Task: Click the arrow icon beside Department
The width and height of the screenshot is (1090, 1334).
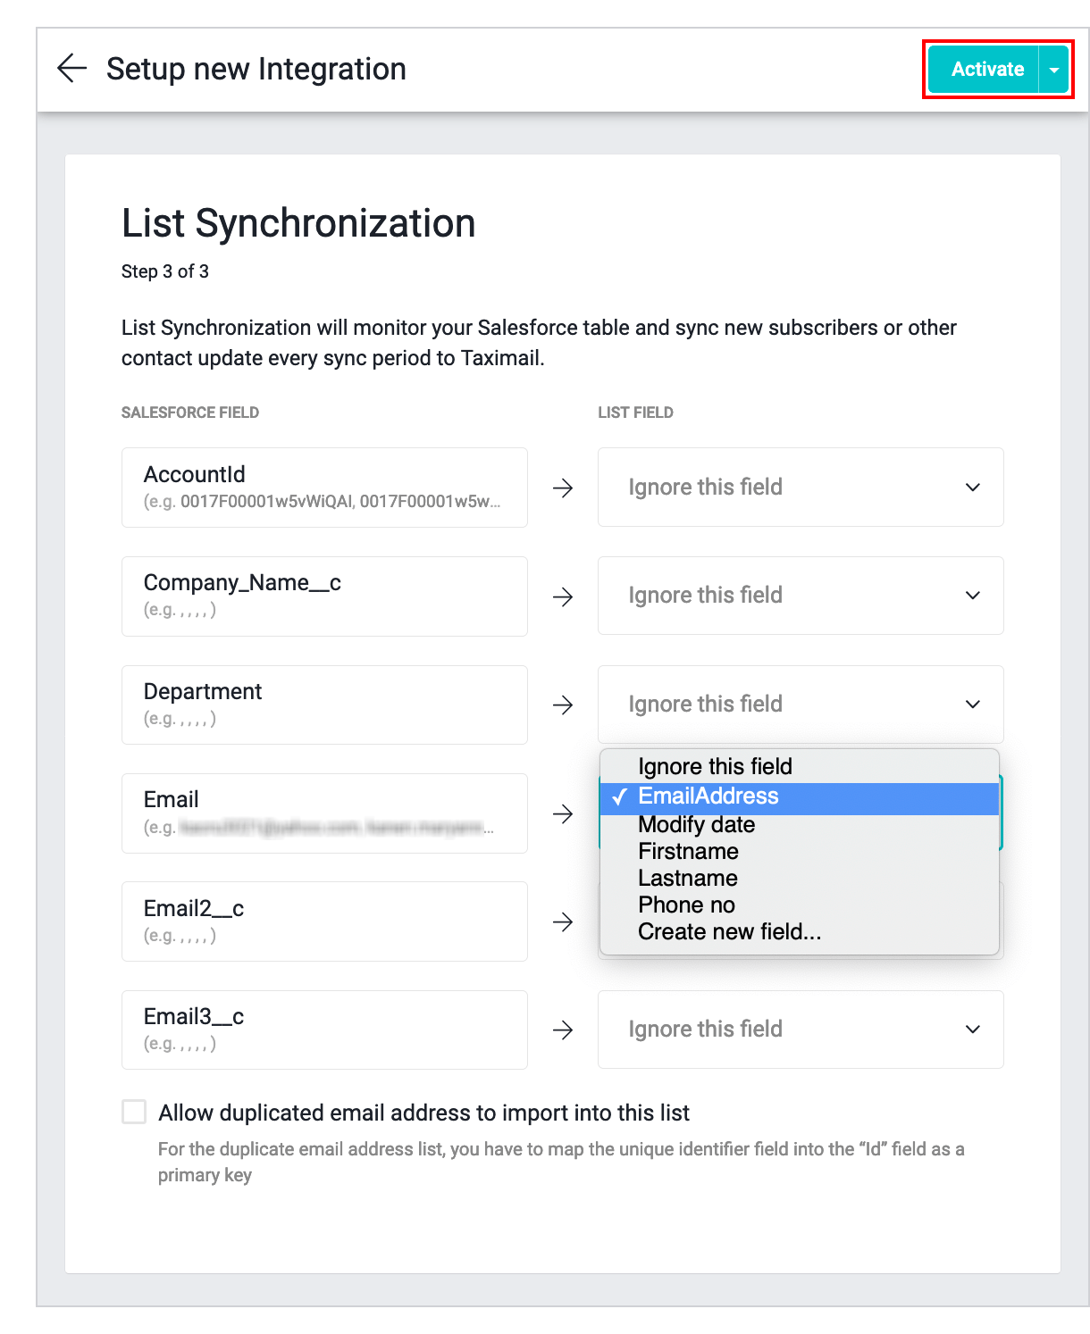Action: coord(563,705)
